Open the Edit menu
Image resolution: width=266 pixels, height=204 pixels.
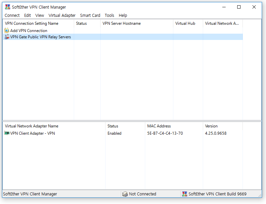tap(27, 16)
